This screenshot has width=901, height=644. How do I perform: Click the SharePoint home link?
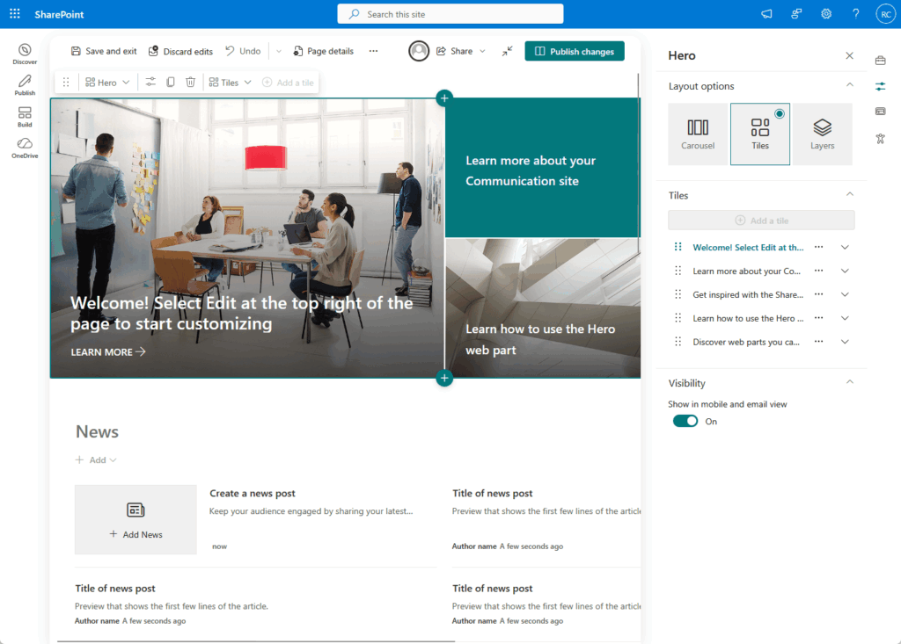pyautogui.click(x=59, y=14)
